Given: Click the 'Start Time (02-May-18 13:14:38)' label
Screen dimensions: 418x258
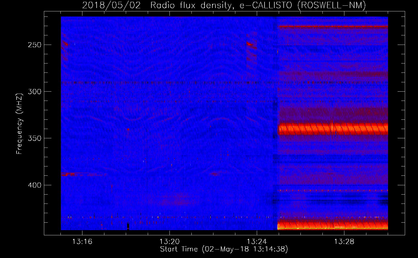Looking at the screenshot, I should tap(224, 249).
